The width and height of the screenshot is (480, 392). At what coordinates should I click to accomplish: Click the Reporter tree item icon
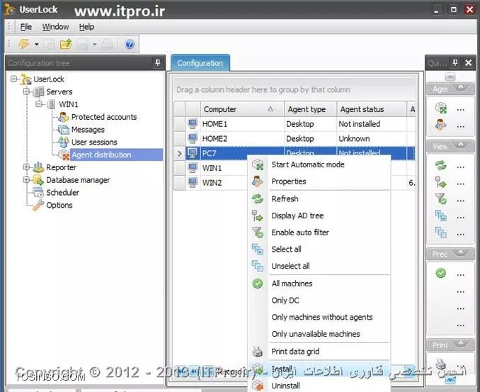pyautogui.click(x=38, y=167)
